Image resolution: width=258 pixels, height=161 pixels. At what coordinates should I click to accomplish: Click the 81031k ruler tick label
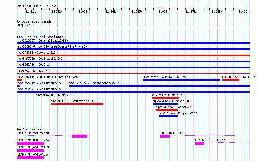click(x=30, y=12)
